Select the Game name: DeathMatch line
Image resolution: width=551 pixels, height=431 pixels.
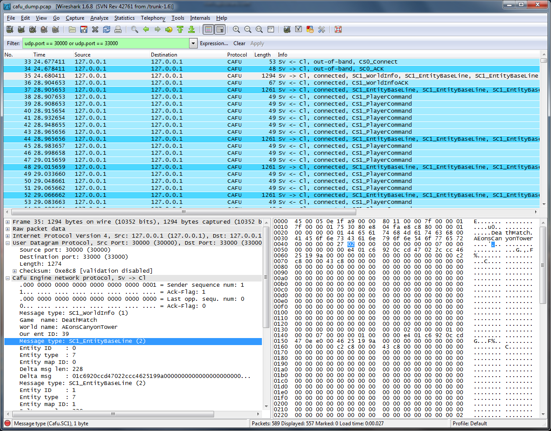click(58, 320)
